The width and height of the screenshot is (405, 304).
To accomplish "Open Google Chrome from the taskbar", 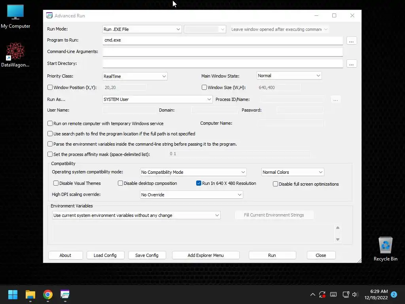I will tap(48, 294).
